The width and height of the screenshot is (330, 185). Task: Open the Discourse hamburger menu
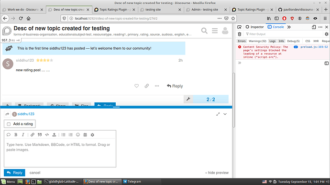tap(215, 31)
